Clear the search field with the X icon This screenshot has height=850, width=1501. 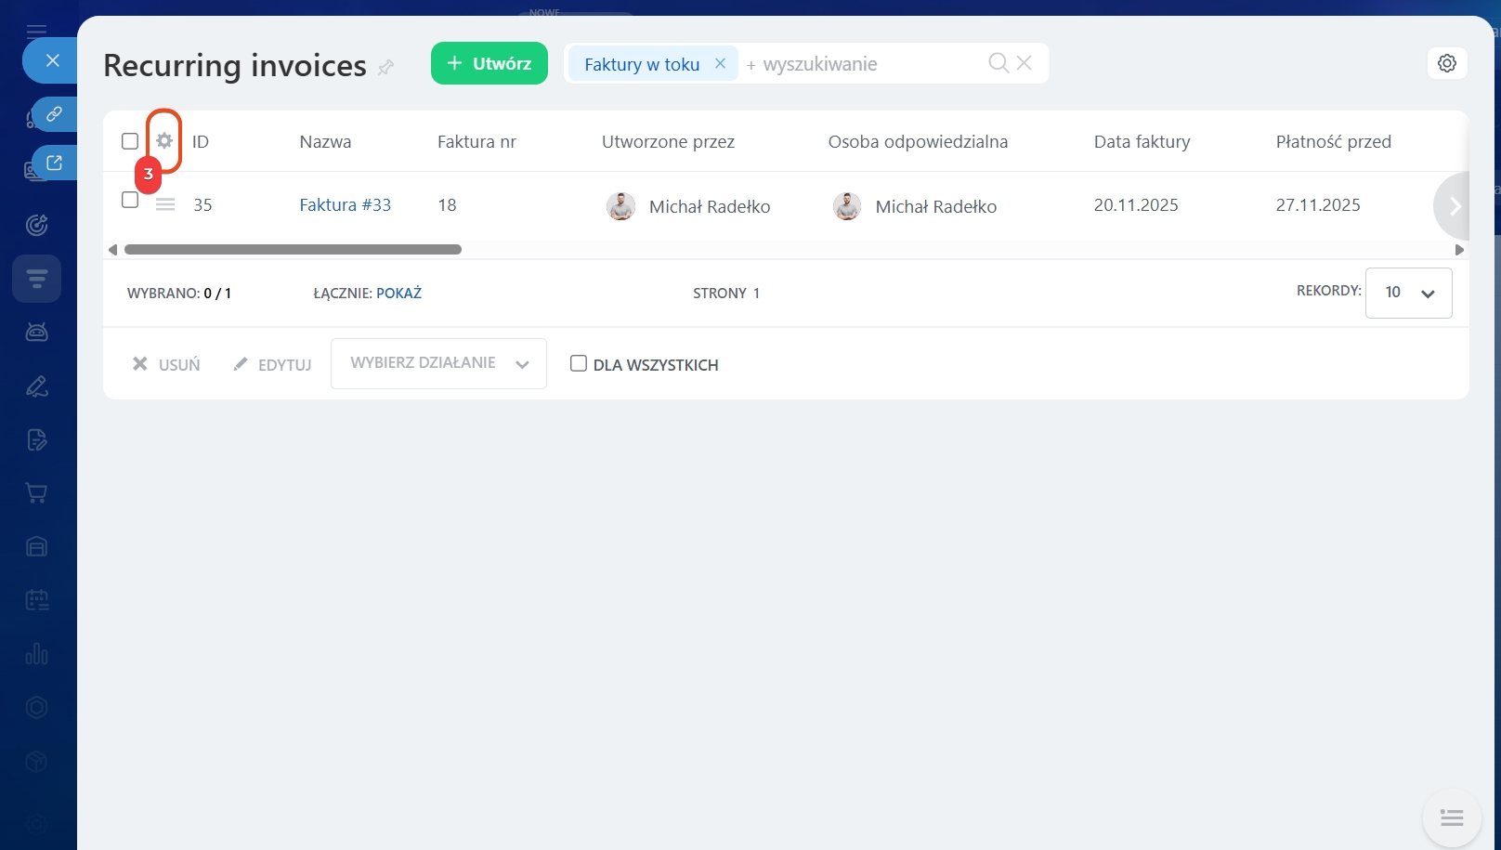(1025, 63)
